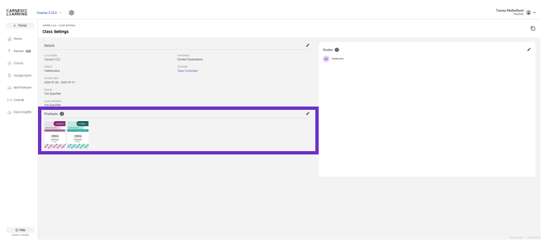
Task: Click the Content Expectations standards value
Action: (190, 59)
